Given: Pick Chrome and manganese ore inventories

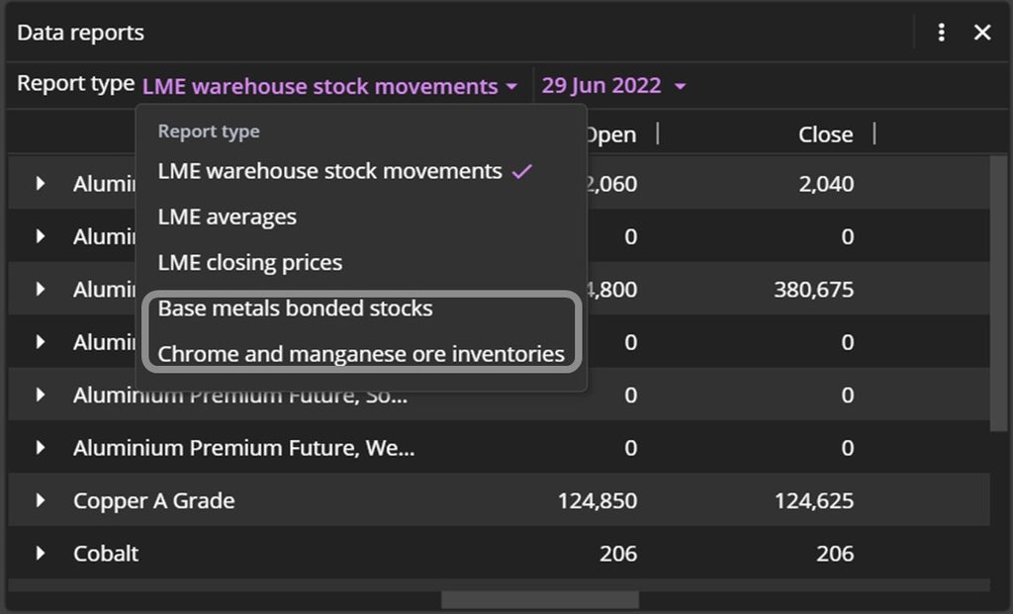Looking at the screenshot, I should click(361, 354).
